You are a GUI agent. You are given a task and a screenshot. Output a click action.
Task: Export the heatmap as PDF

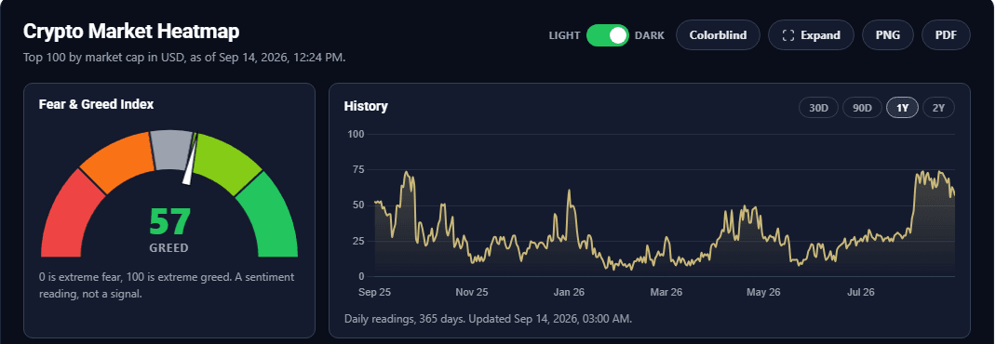point(946,35)
